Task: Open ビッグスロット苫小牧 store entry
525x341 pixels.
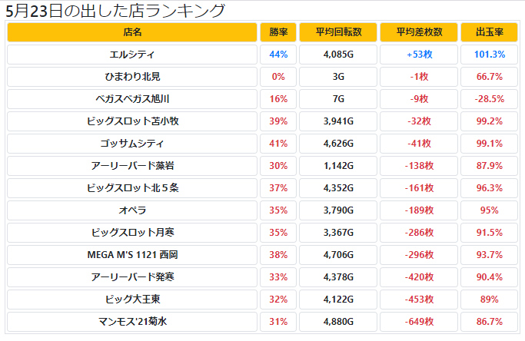Action: coord(132,121)
